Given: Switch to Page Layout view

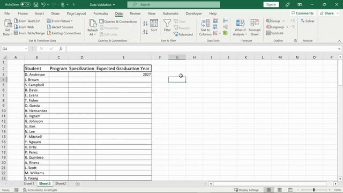Looking at the screenshot, I should point(280,190).
